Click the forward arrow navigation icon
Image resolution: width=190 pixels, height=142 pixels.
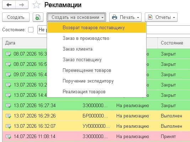click(22, 5)
